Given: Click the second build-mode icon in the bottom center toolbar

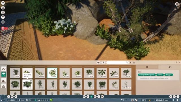Looking at the screenshot, I should point(88,96).
